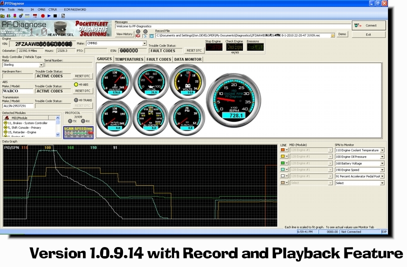Click the Emissions indicator lamp
The height and width of the screenshot is (267, 407).
point(255,47)
